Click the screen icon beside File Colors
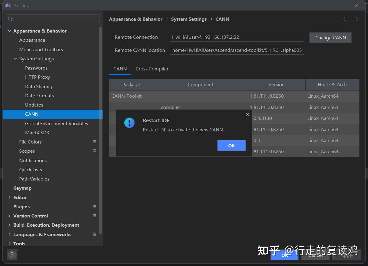Image resolution: width=368 pixels, height=266 pixels. pos(95,142)
